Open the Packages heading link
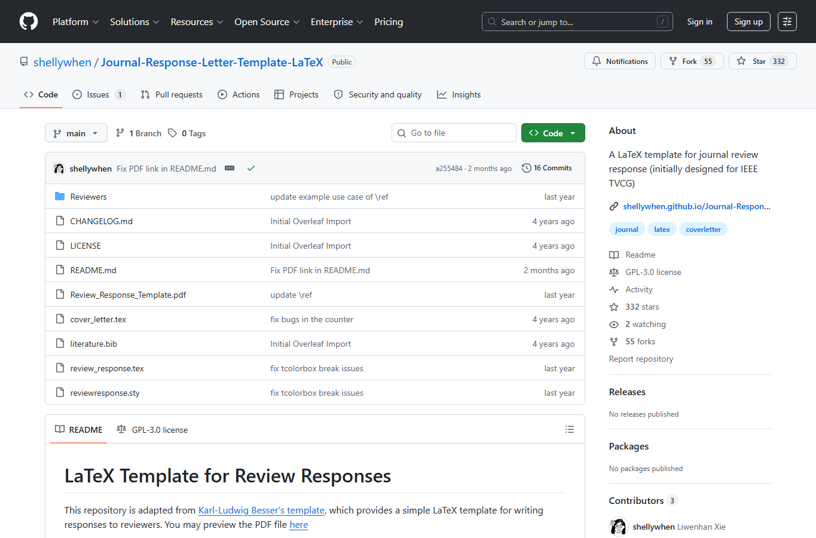This screenshot has height=538, width=816. (628, 446)
